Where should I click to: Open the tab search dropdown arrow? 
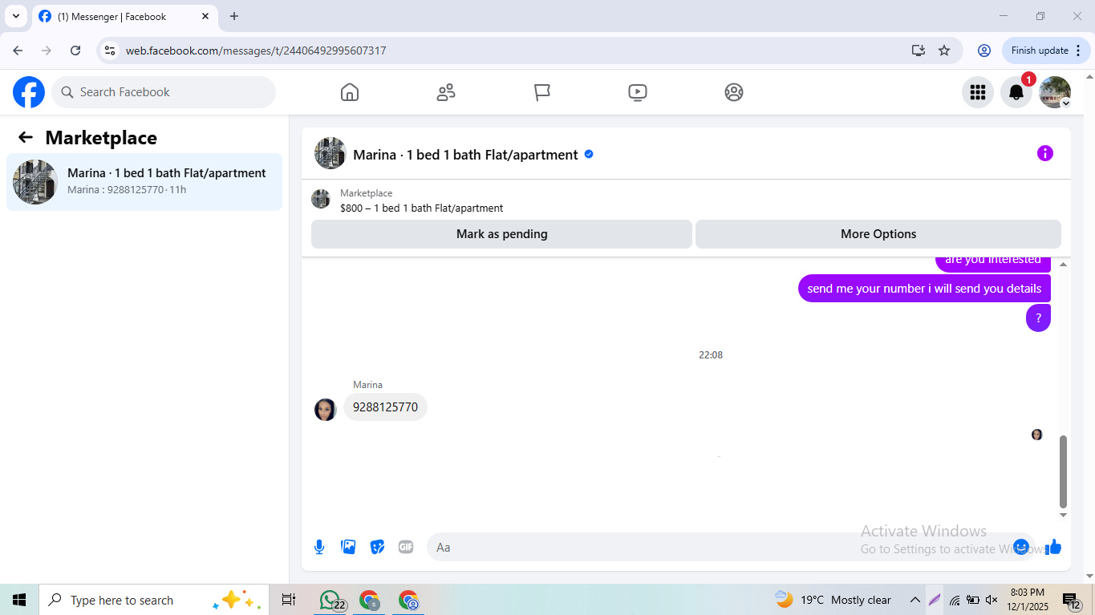[x=15, y=16]
